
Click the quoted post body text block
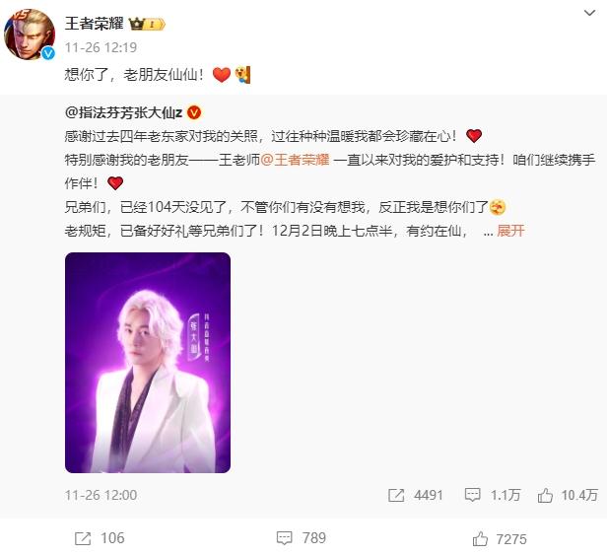click(330, 183)
